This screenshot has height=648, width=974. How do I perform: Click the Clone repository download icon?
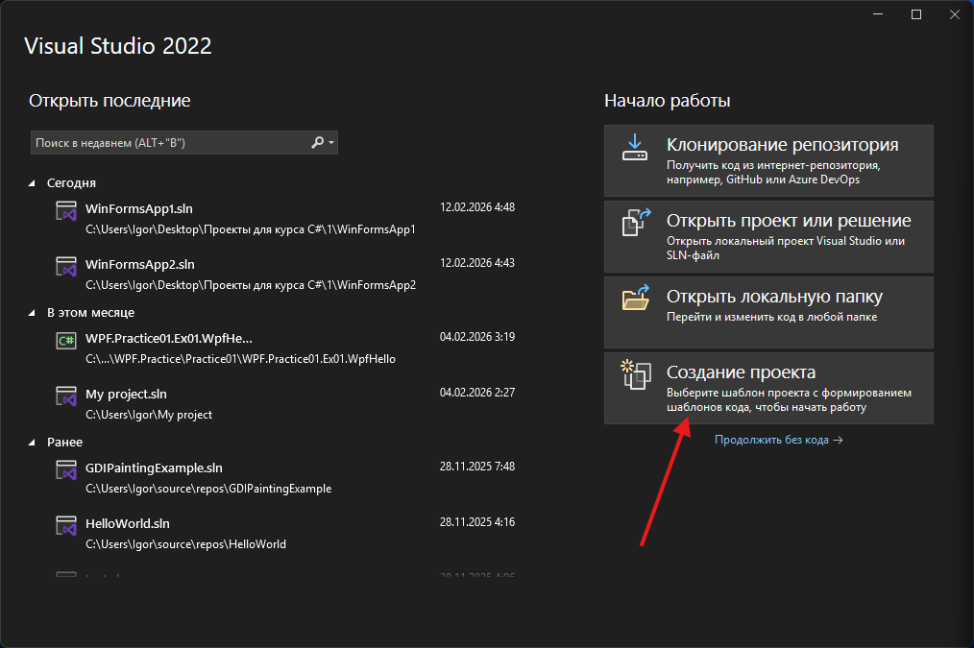pyautogui.click(x=635, y=147)
